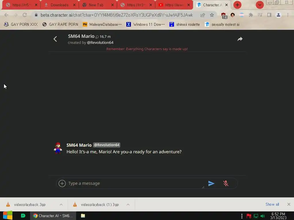Switch to the https://rr3 tab

point(136,5)
